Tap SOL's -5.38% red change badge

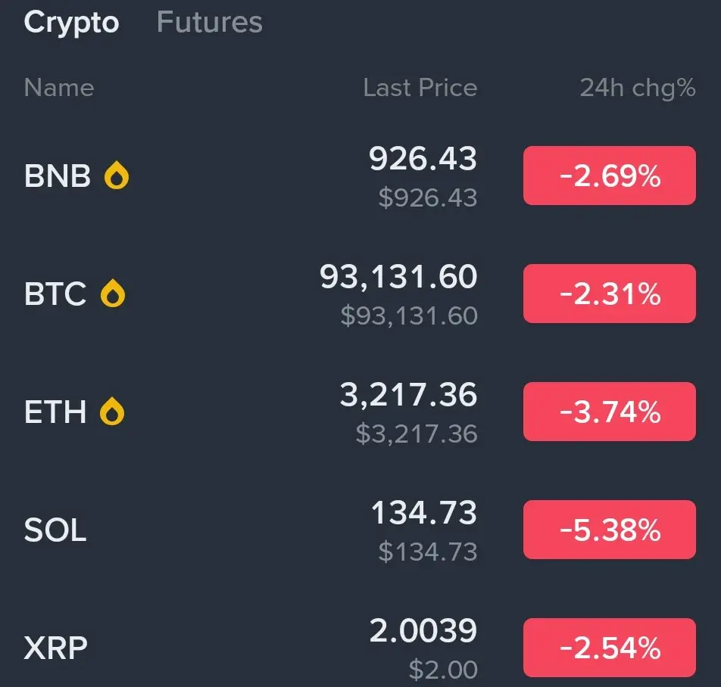(x=609, y=530)
